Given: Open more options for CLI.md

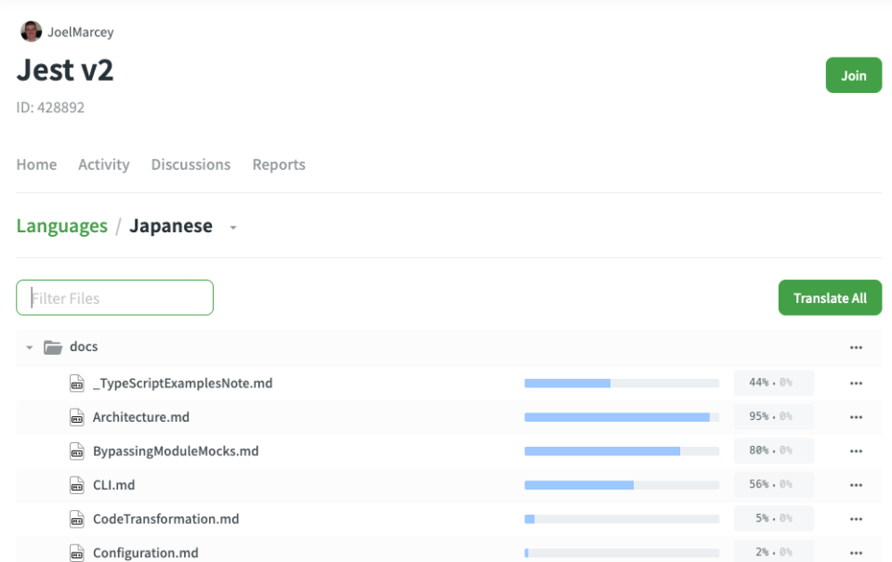Looking at the screenshot, I should [x=856, y=485].
